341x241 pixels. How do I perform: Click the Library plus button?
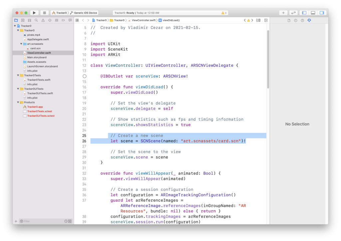click(x=283, y=13)
